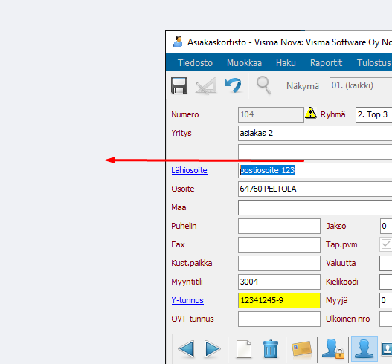This screenshot has height=364, width=392.
Task: Toggle the Tap.pvm checkbox
Action: 386,244
